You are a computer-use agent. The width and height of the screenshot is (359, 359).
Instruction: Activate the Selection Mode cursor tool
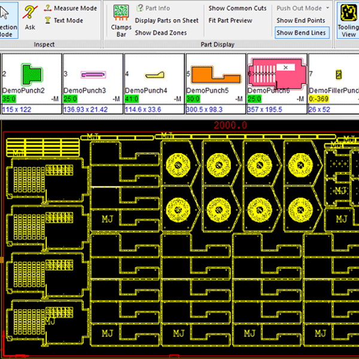pyautogui.click(x=8, y=20)
